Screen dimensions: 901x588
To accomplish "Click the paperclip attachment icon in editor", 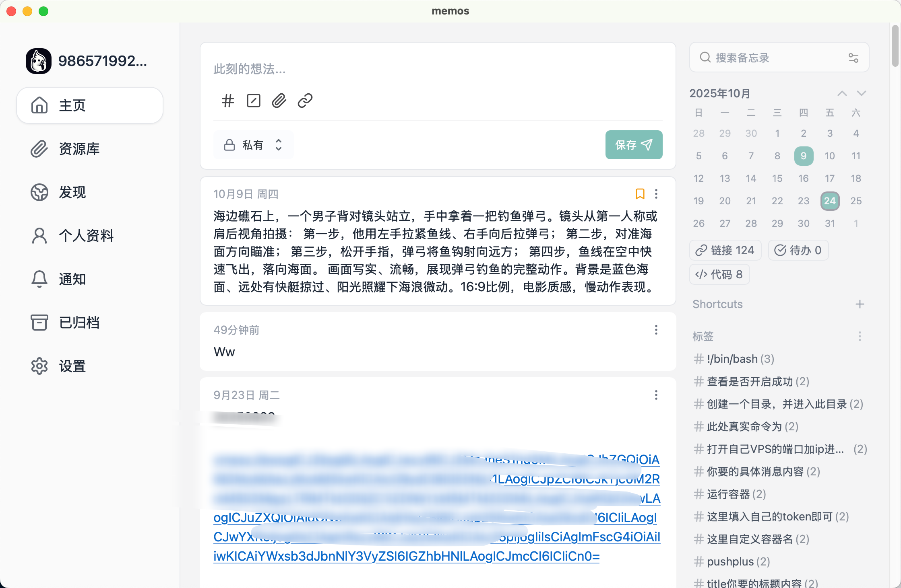I will pyautogui.click(x=279, y=101).
